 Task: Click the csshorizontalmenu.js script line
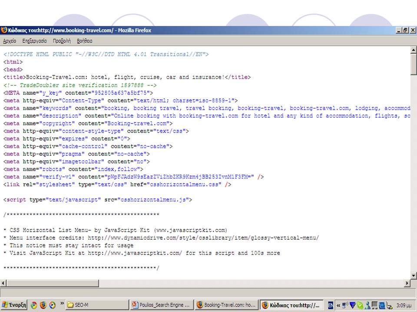98,200
